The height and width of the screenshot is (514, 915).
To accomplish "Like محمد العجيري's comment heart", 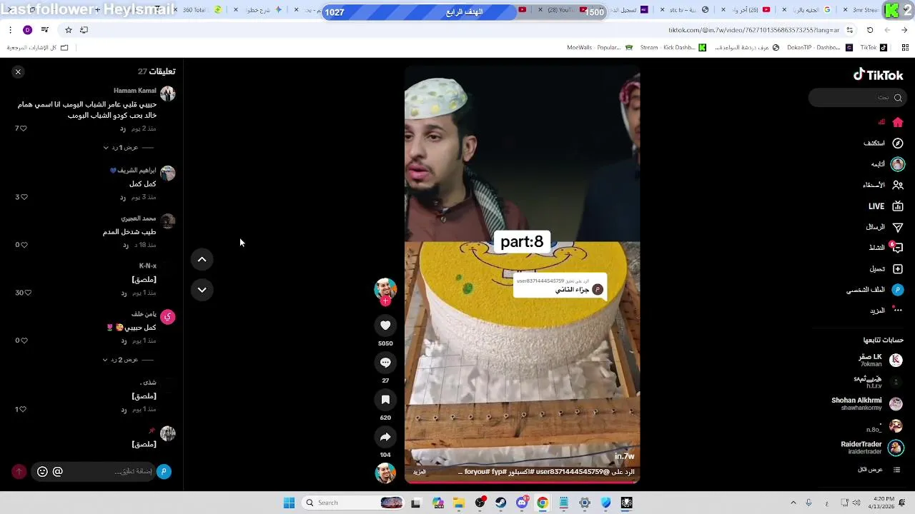I will coord(24,245).
